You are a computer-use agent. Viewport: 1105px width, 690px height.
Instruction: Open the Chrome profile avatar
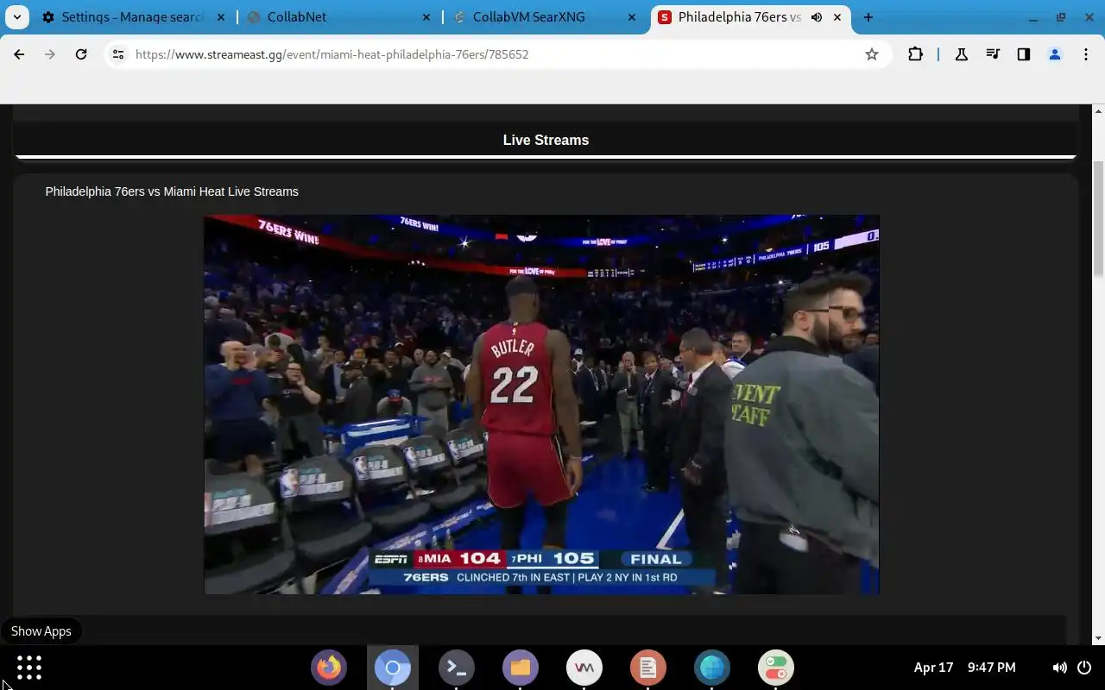[x=1055, y=54]
